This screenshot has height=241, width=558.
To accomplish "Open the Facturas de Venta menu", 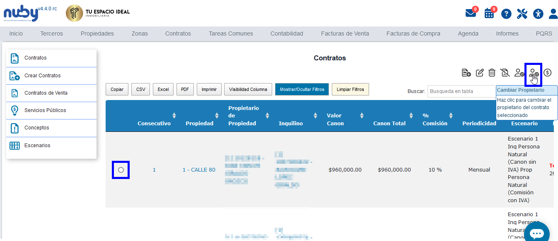I will tap(345, 33).
